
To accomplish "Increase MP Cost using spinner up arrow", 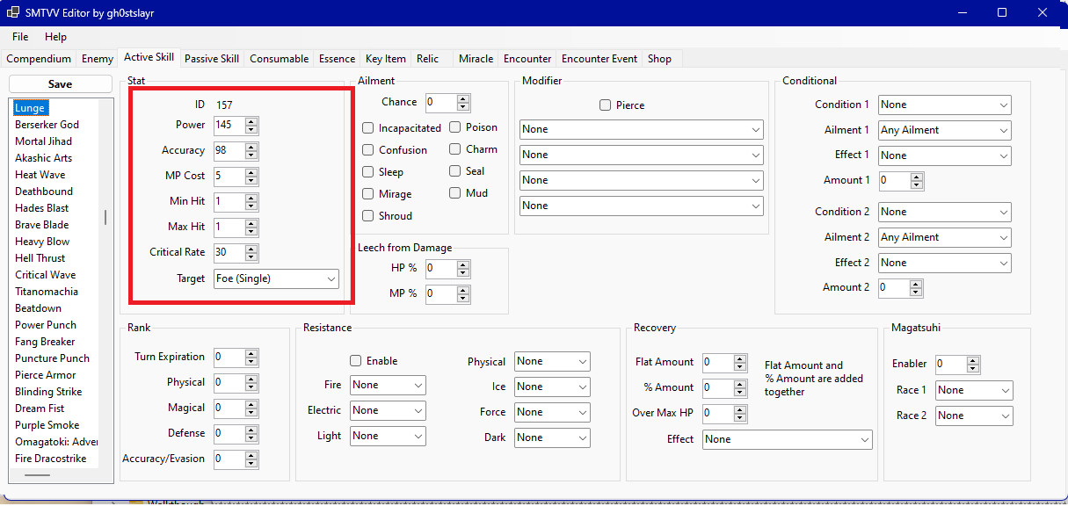I will pos(251,172).
